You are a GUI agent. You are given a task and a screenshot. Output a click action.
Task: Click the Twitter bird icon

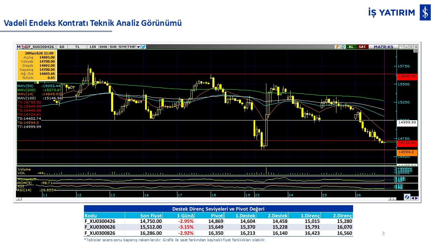(143, 47)
